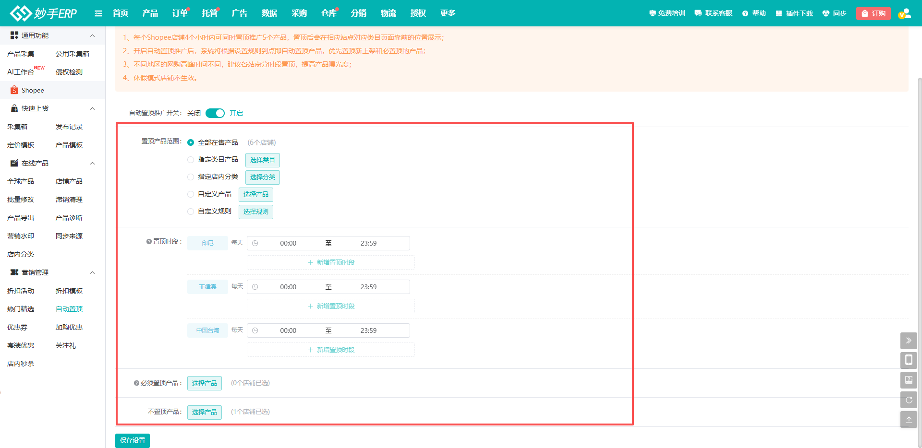Click the red 订购 button
This screenshot has width=922, height=448.
(x=873, y=13)
